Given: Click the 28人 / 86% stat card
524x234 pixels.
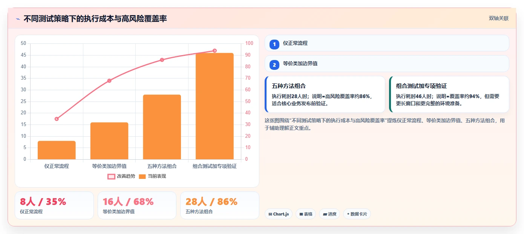Looking at the screenshot, I should point(220,205).
